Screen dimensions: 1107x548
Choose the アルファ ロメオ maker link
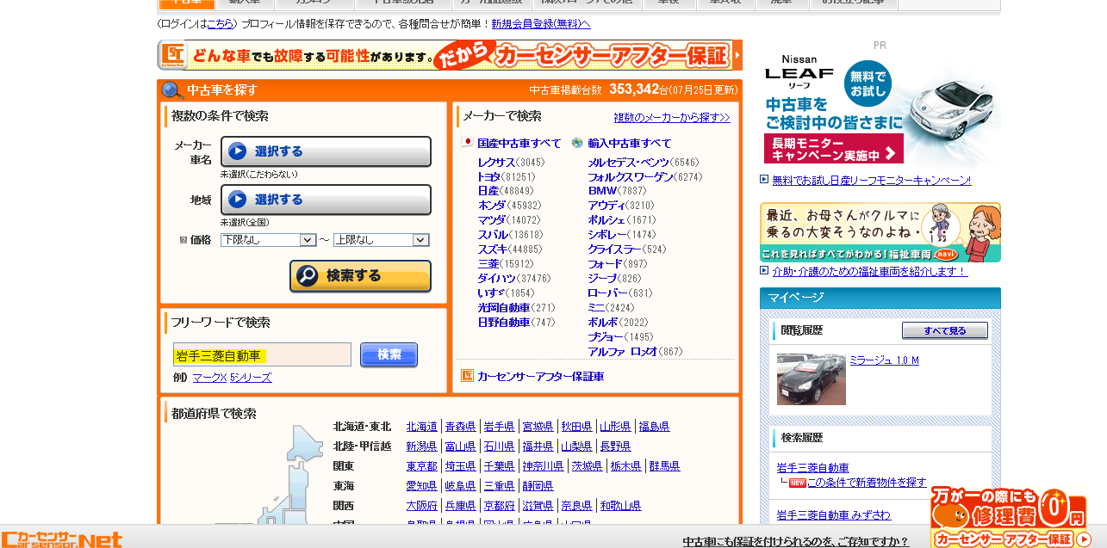(622, 351)
